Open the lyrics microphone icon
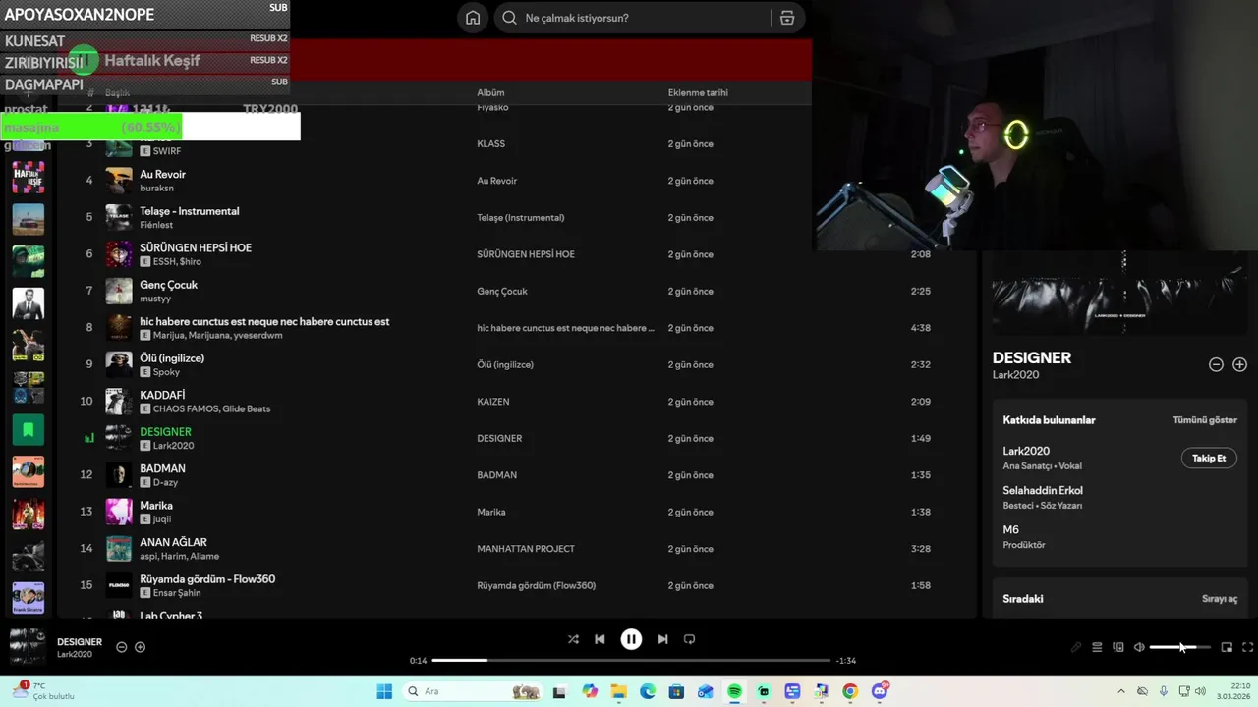Viewport: 1258px width, 707px height. (x=1076, y=647)
